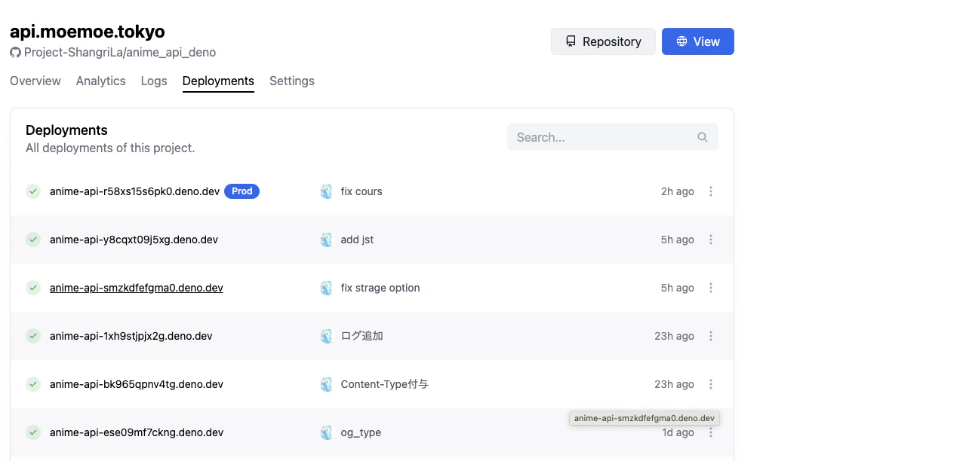This screenshot has width=966, height=461.
Task: Switch to the Overview tab
Action: 35,81
